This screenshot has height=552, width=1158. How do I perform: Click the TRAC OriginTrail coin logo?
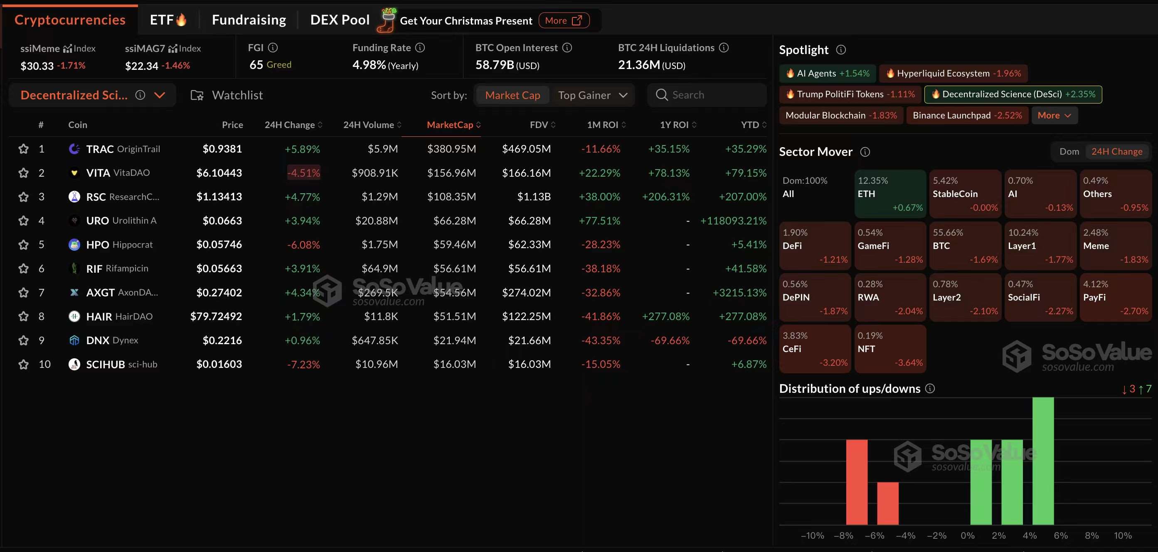tap(74, 149)
